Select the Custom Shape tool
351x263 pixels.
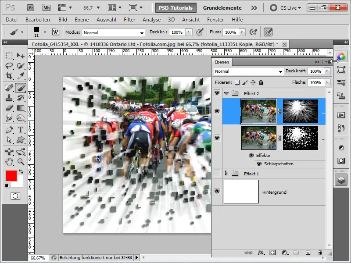coord(21,140)
